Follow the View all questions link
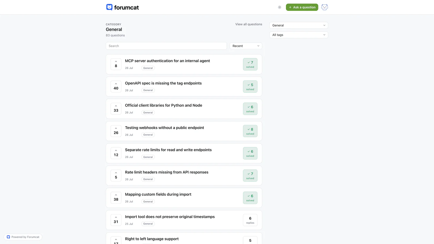Screen dimensions: 434x244 click(x=249, y=24)
